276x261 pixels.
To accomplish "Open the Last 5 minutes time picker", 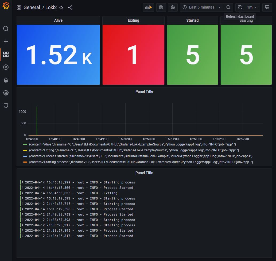I will (x=201, y=7).
